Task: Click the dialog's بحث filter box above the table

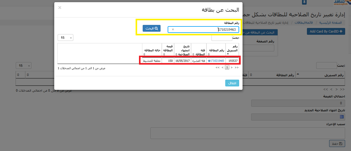Action: 222,38
